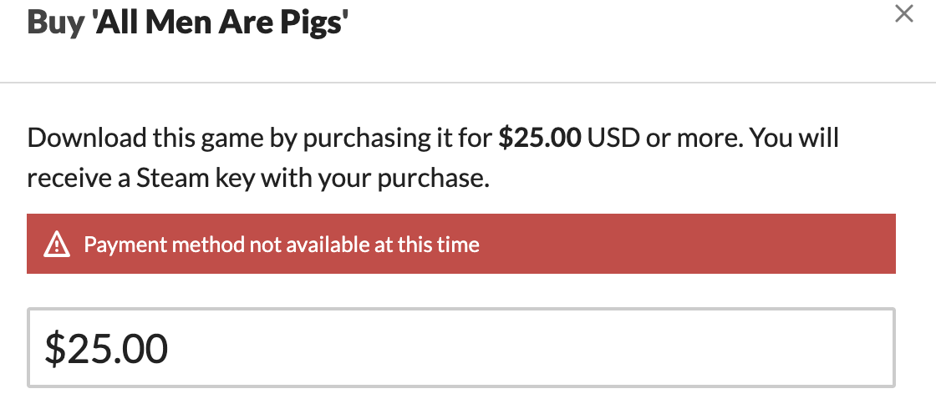Click the $25.00 value inside input box
The height and width of the screenshot is (414, 936).
click(x=106, y=349)
